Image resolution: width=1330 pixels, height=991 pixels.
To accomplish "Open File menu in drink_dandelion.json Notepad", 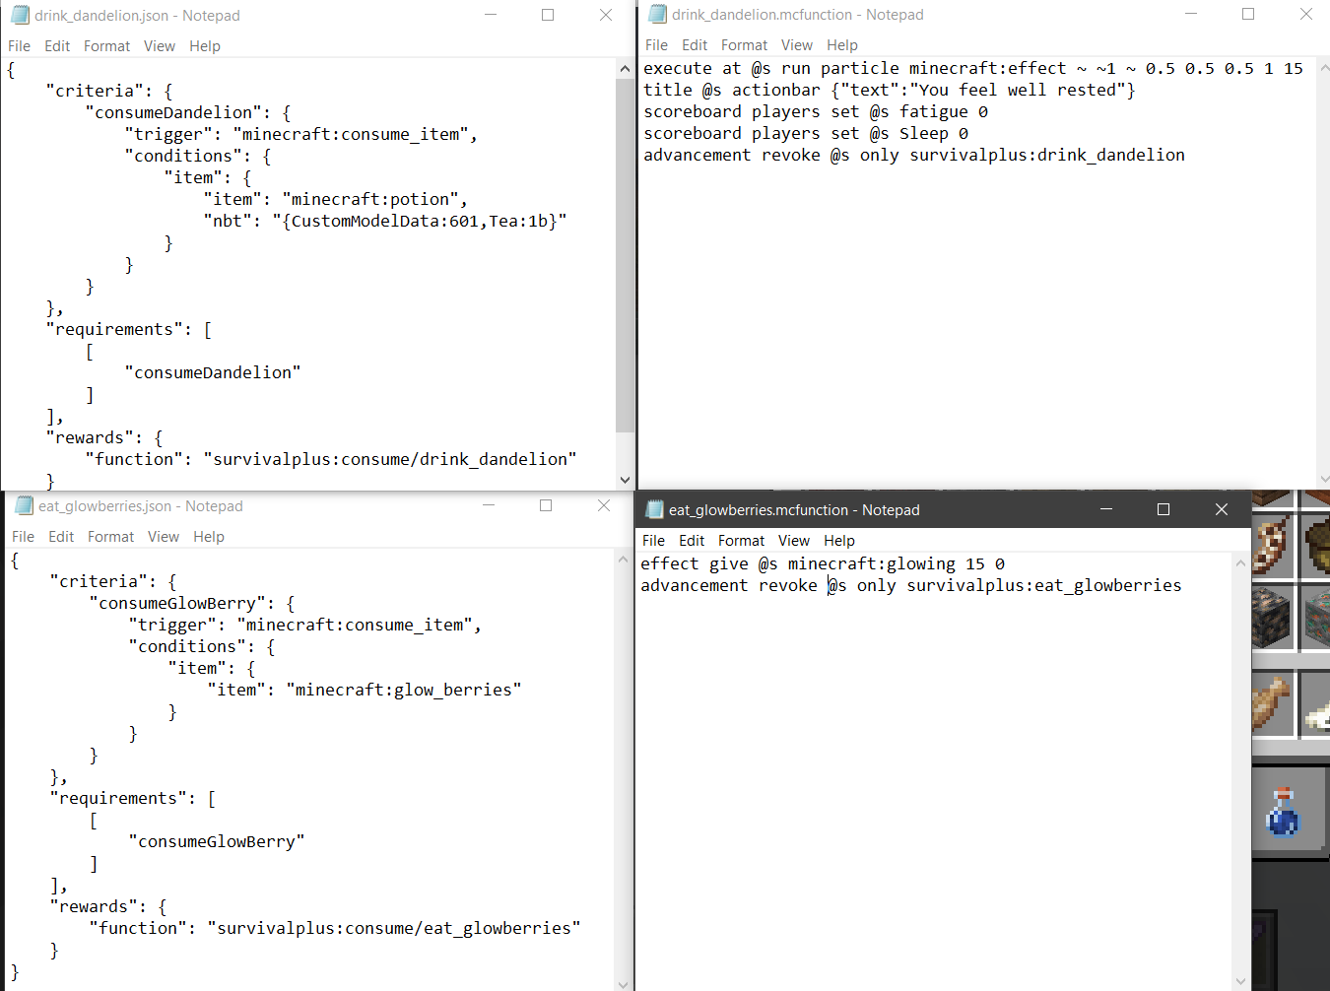I will pyautogui.click(x=19, y=46).
